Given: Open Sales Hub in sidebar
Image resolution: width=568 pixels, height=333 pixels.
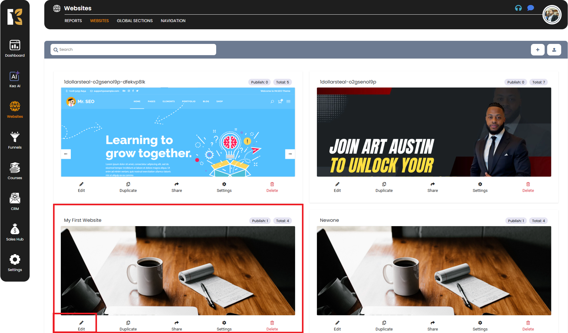Looking at the screenshot, I should pos(15,232).
